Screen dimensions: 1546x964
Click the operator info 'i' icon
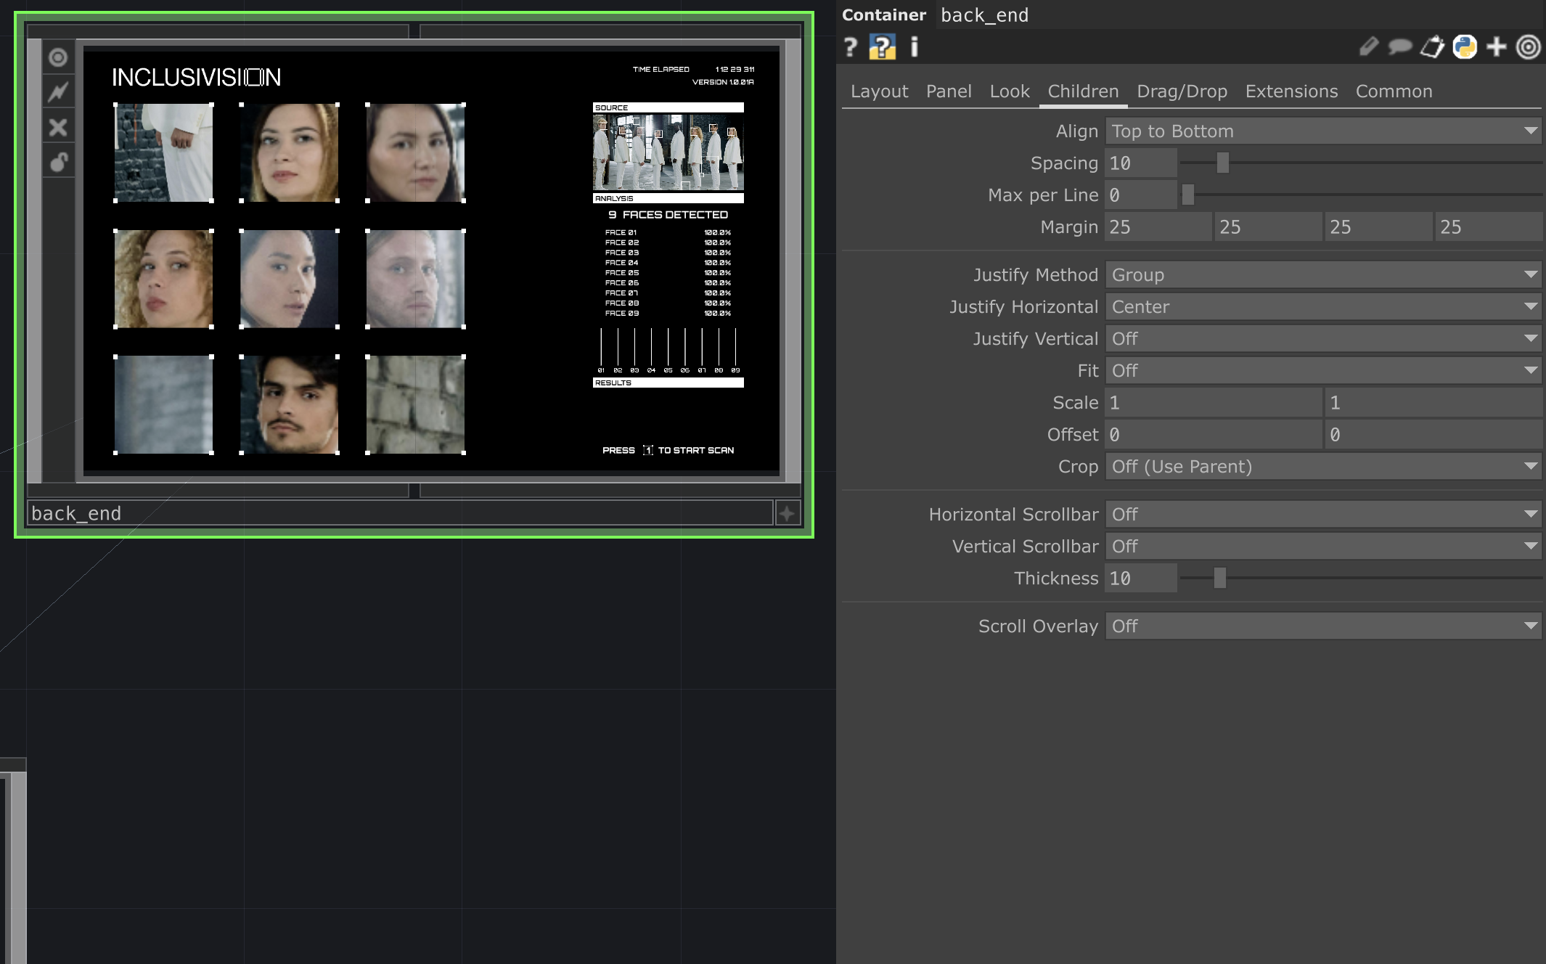[914, 48]
